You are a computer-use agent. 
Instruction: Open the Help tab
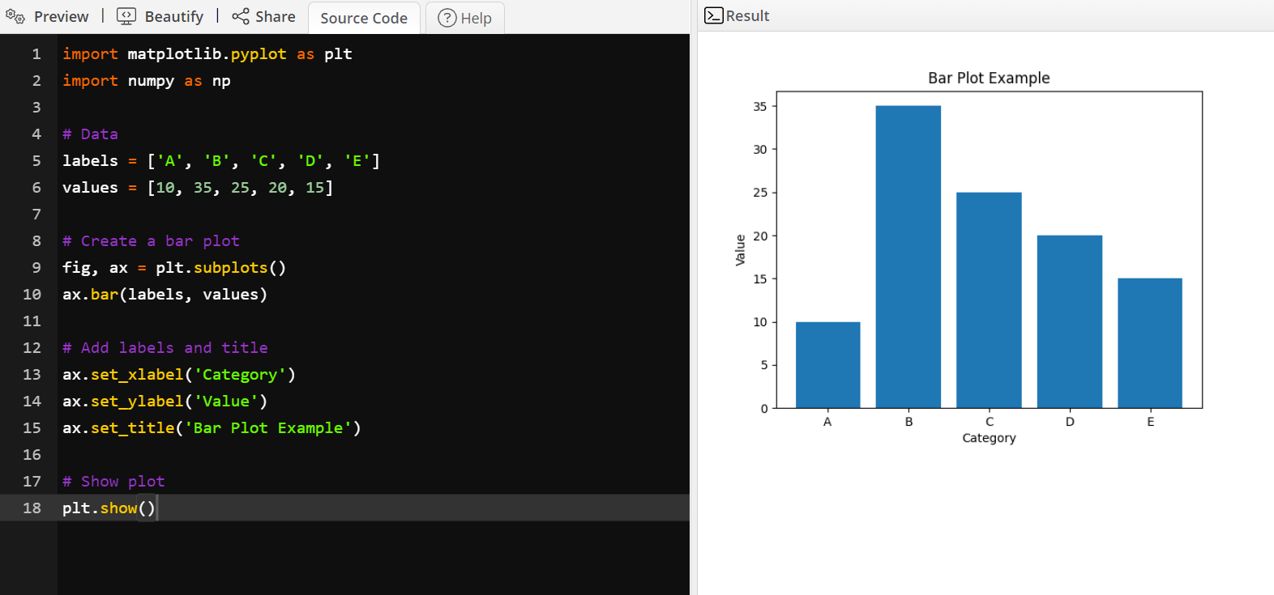coord(465,18)
